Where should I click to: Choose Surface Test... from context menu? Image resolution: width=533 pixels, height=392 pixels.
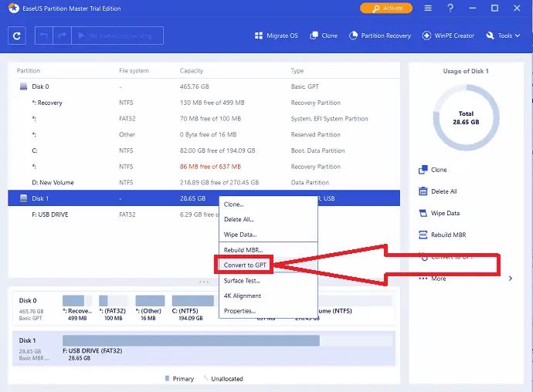click(268, 281)
